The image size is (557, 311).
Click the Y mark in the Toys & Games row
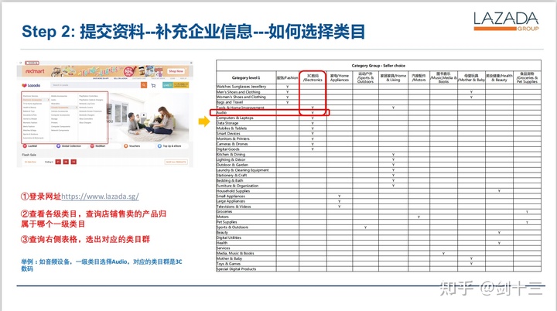pos(471,264)
